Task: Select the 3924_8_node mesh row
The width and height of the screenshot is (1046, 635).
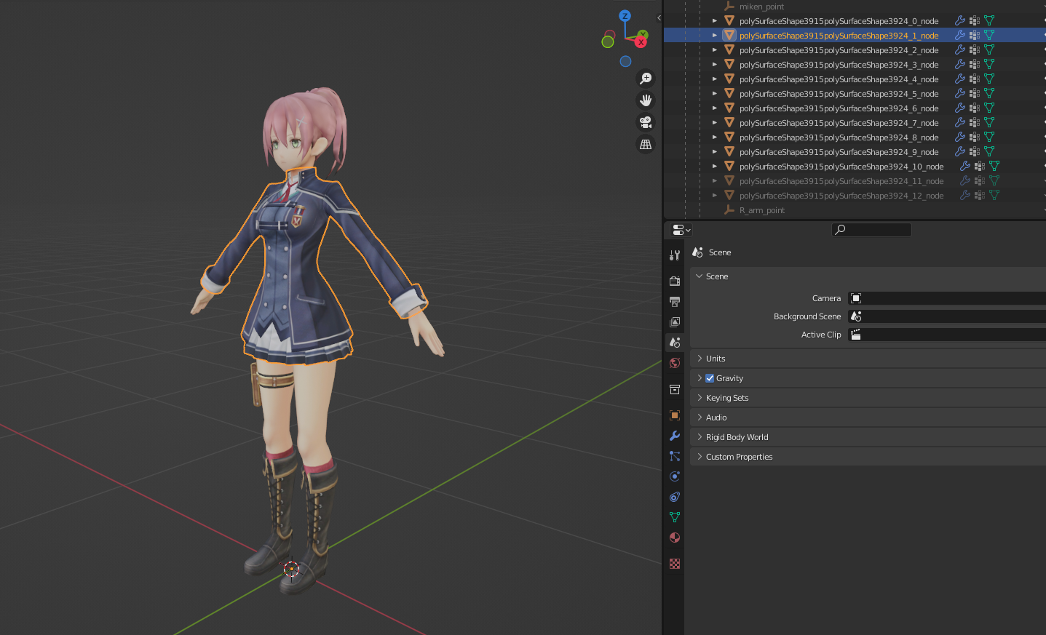Action: pos(839,137)
